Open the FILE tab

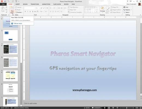(3, 4)
